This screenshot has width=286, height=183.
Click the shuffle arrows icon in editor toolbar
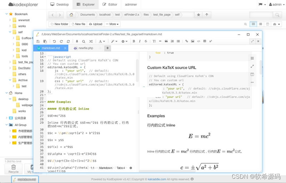pos(91,41)
